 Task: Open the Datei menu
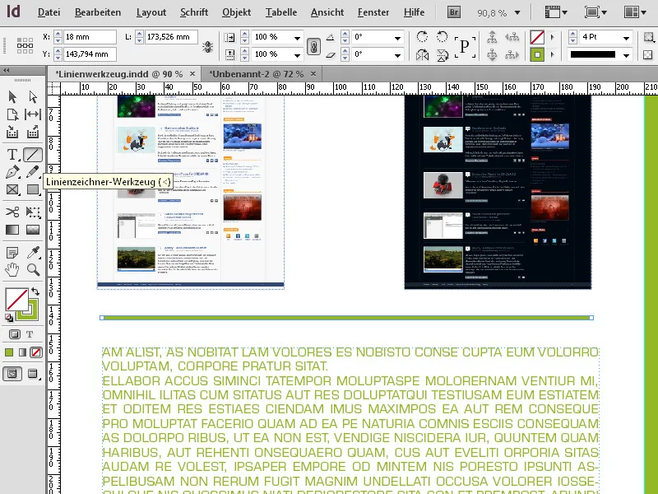point(49,12)
